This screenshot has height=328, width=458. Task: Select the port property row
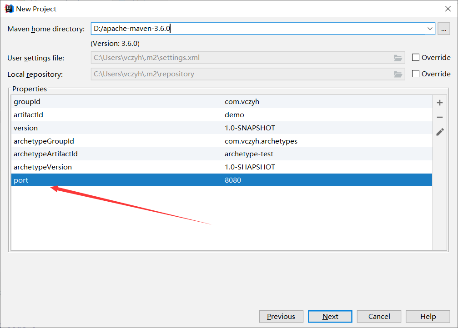coord(221,180)
